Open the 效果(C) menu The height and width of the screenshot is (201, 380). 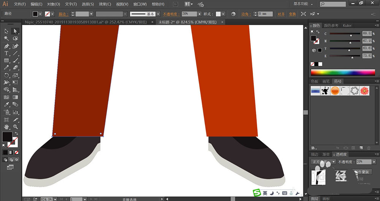pyautogui.click(x=105, y=4)
